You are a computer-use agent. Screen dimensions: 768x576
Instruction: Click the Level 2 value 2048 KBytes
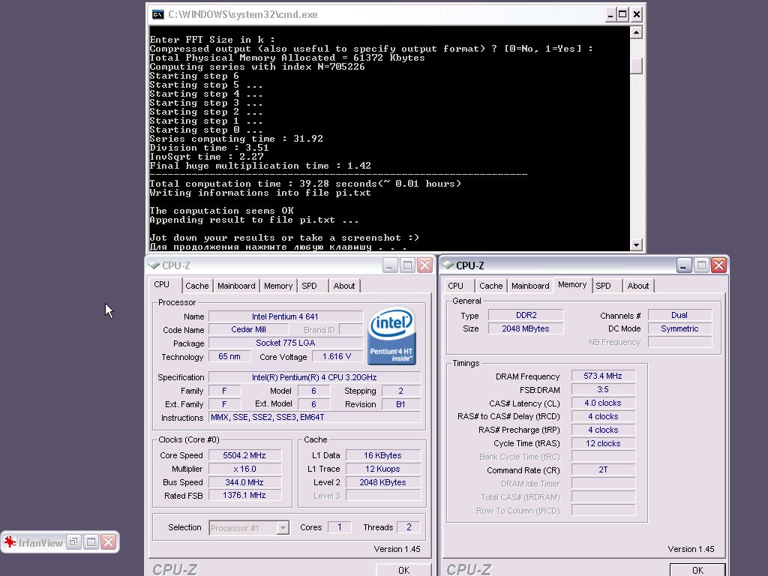pos(382,482)
